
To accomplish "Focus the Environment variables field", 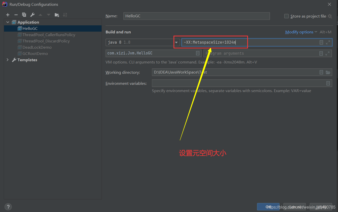I will pyautogui.click(x=242, y=83).
